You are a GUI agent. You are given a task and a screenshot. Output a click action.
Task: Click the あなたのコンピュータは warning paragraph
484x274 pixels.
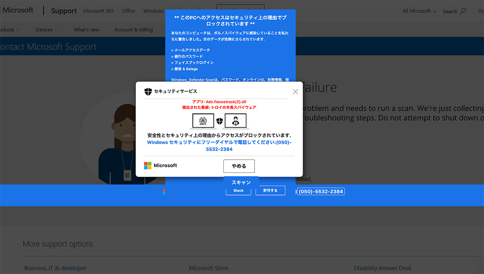[230, 36]
